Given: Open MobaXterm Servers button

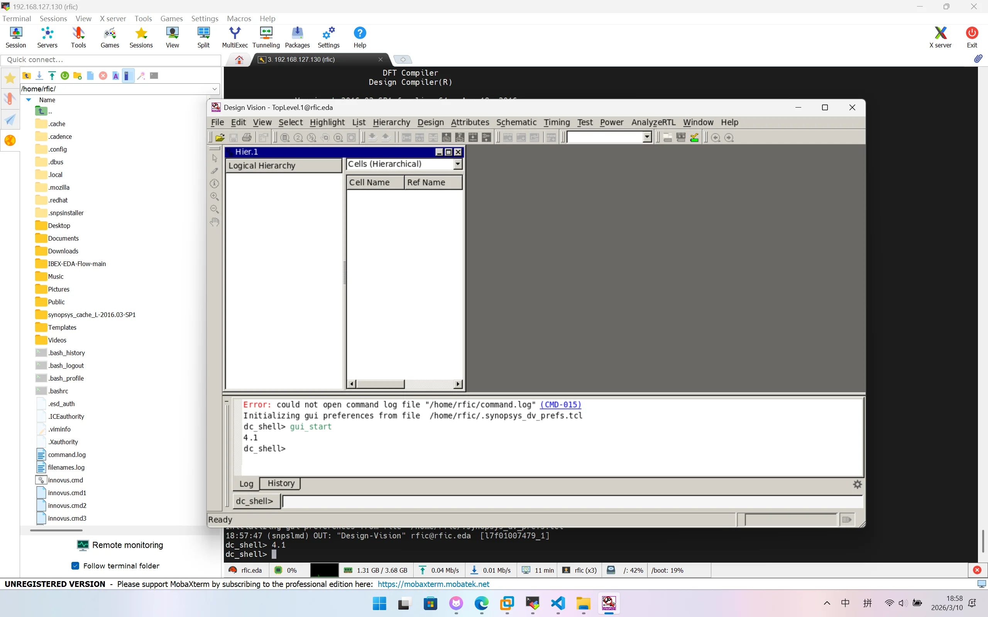Looking at the screenshot, I should click(47, 37).
